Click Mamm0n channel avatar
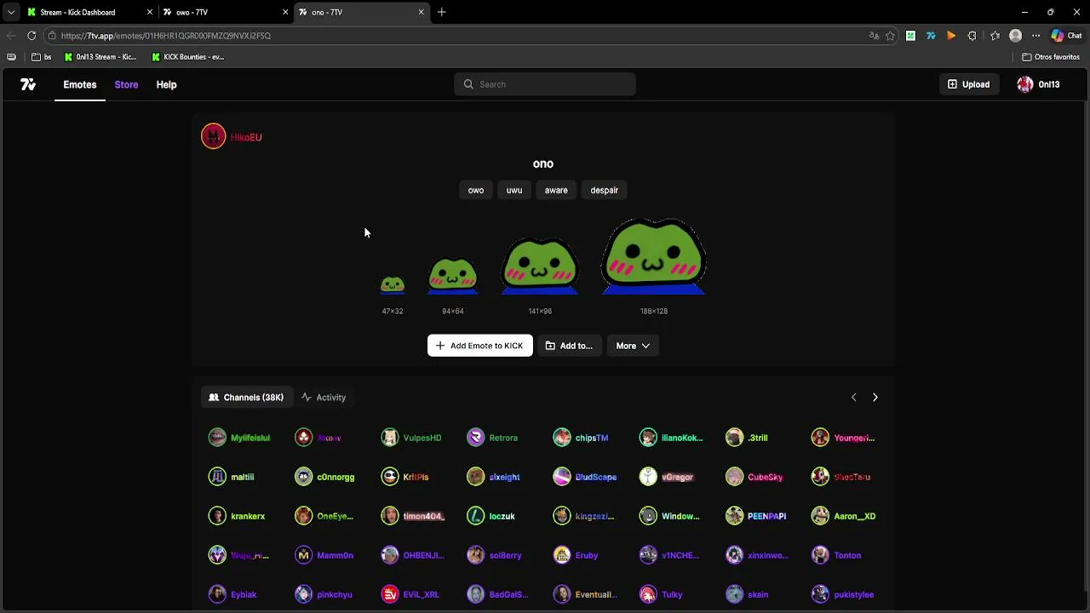Image resolution: width=1090 pixels, height=613 pixels. click(x=304, y=555)
